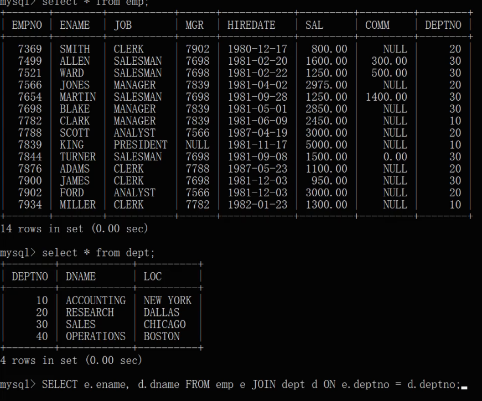Click the BOSTON location cell

click(162, 336)
